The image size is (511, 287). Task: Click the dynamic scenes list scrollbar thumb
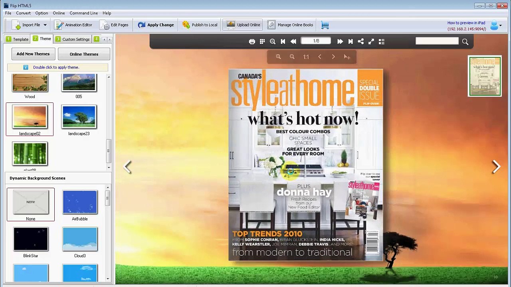point(108,198)
